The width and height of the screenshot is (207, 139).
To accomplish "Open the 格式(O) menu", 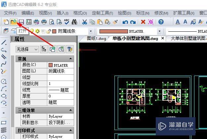I will (x=80, y=13).
